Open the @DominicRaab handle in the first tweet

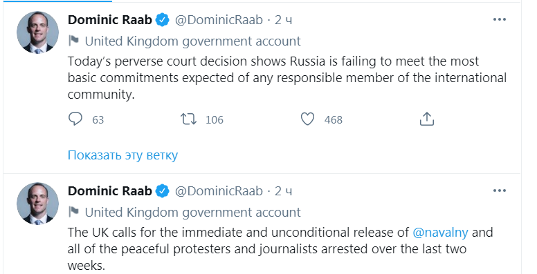(219, 20)
